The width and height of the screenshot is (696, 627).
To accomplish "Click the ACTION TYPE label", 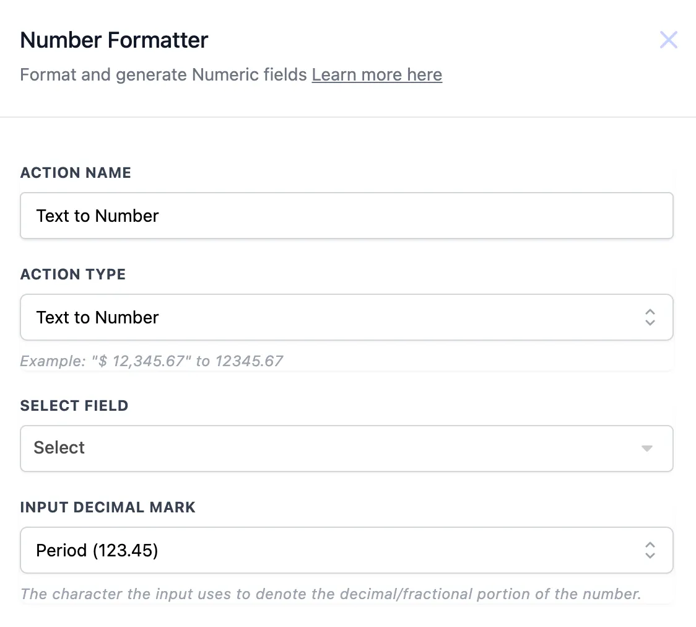I will tap(73, 274).
